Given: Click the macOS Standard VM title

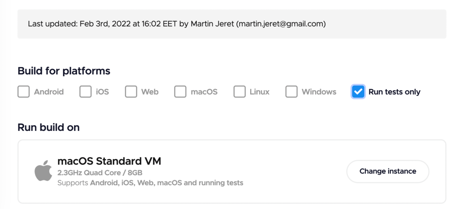Looking at the screenshot, I should tap(109, 161).
